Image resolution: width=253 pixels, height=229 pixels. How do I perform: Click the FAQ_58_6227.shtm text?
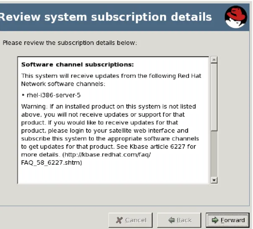[x=51, y=163]
